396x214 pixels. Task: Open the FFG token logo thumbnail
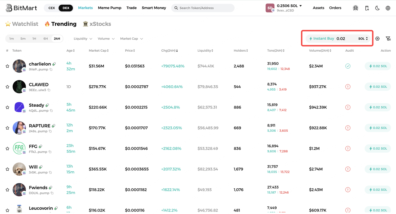coord(19,148)
